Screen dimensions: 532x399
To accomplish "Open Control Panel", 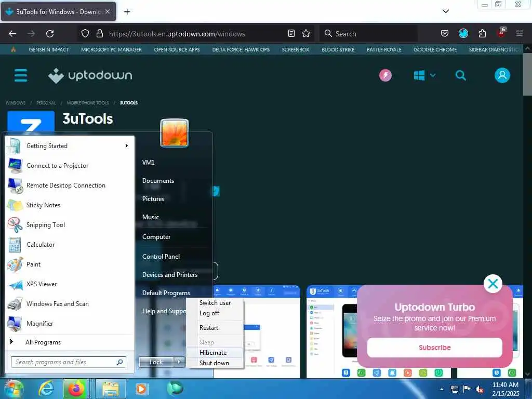I will [x=161, y=257].
